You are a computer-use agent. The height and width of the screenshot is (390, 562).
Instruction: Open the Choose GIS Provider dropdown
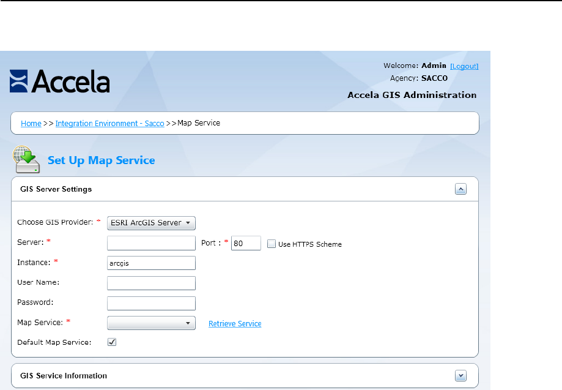(151, 223)
